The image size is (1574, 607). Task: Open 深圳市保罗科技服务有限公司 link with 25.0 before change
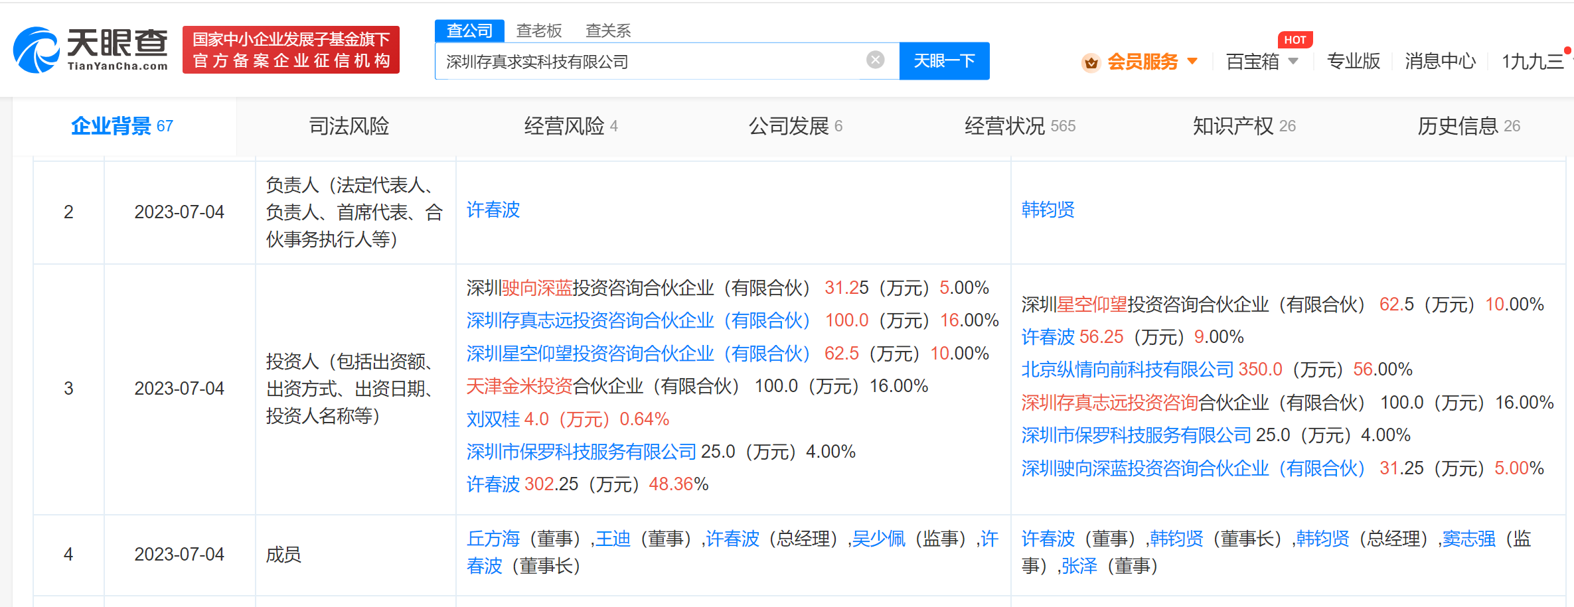tap(581, 452)
